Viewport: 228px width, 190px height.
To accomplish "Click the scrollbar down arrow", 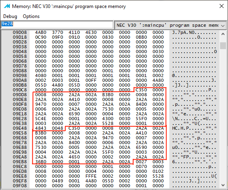I will pos(223,185).
